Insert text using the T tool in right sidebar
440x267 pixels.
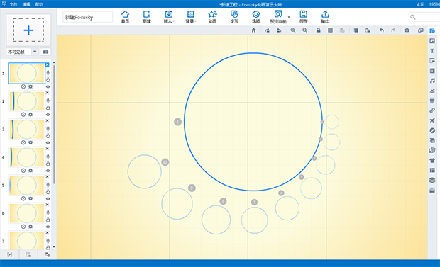click(432, 51)
